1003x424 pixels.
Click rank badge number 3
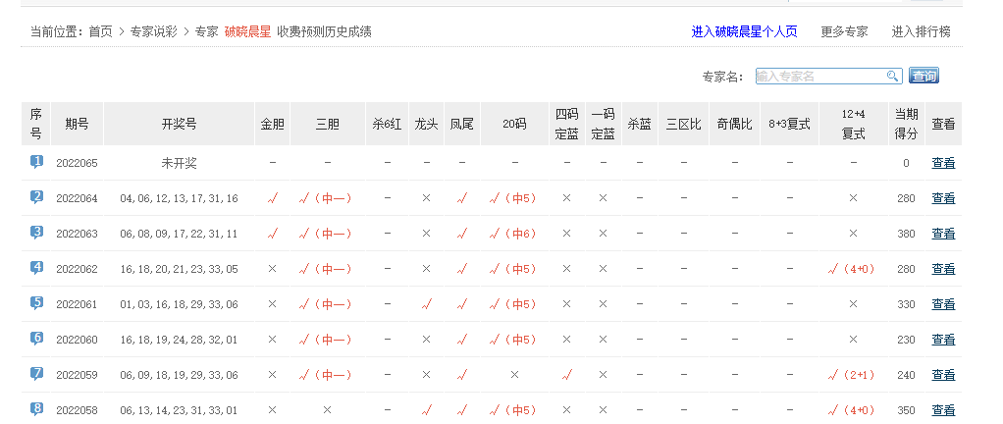click(36, 233)
